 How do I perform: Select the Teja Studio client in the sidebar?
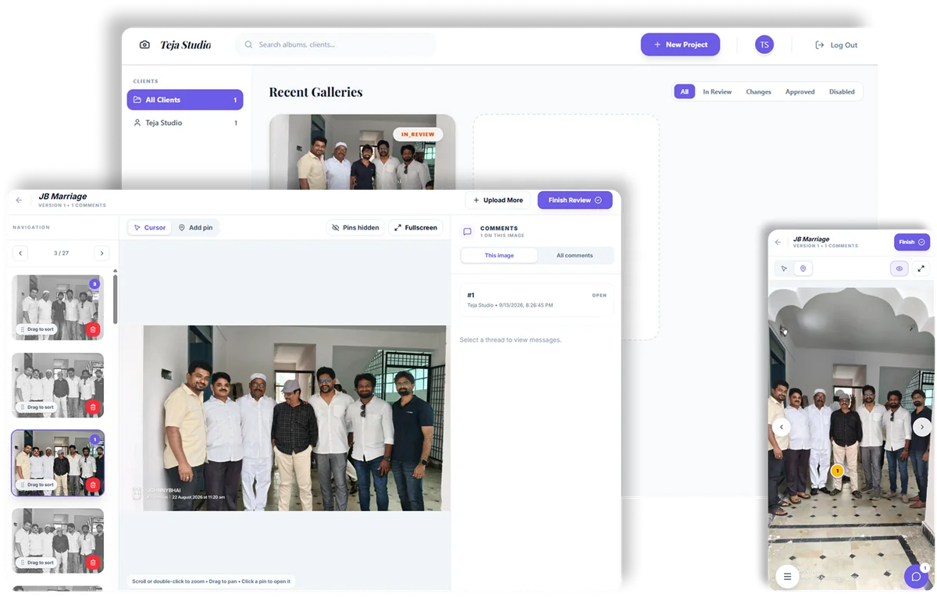click(x=185, y=123)
